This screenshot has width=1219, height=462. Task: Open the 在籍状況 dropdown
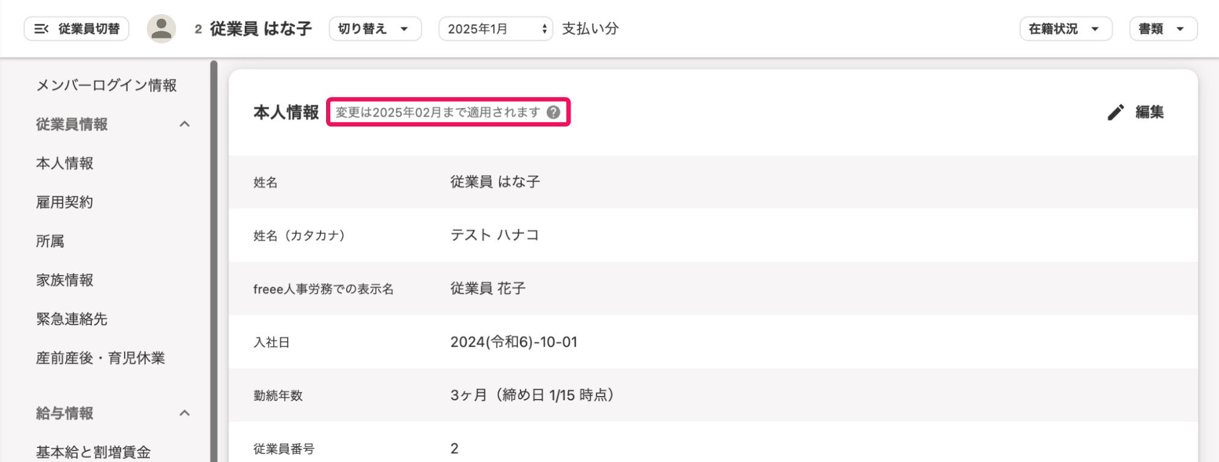pos(1065,29)
